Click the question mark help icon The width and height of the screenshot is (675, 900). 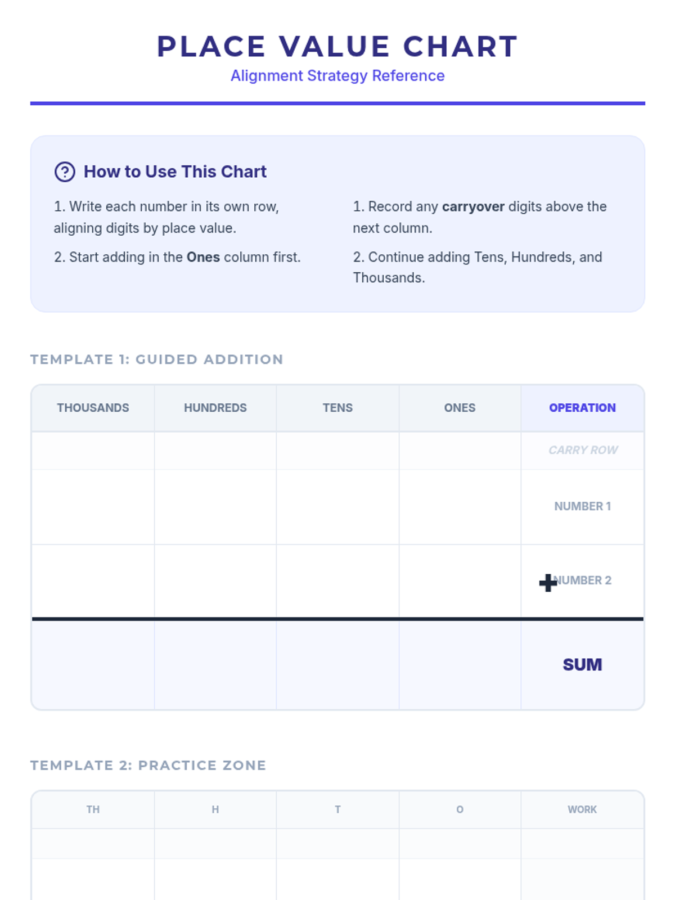65,172
